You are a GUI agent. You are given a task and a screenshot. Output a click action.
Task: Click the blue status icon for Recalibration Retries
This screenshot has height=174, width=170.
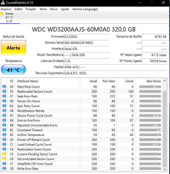[x=4, y=111]
